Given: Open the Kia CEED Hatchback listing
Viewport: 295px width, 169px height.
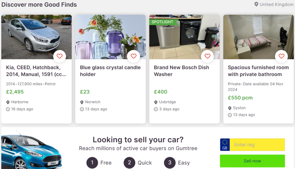Looking at the screenshot, I should point(36,71).
